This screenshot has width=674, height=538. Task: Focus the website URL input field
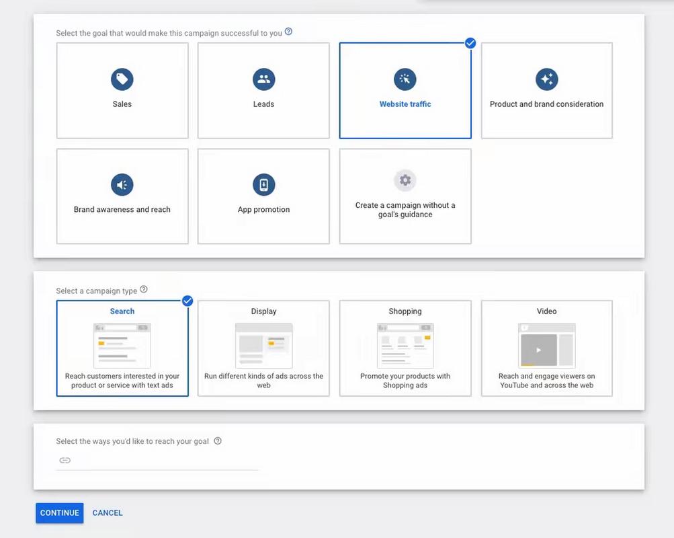coord(157,460)
